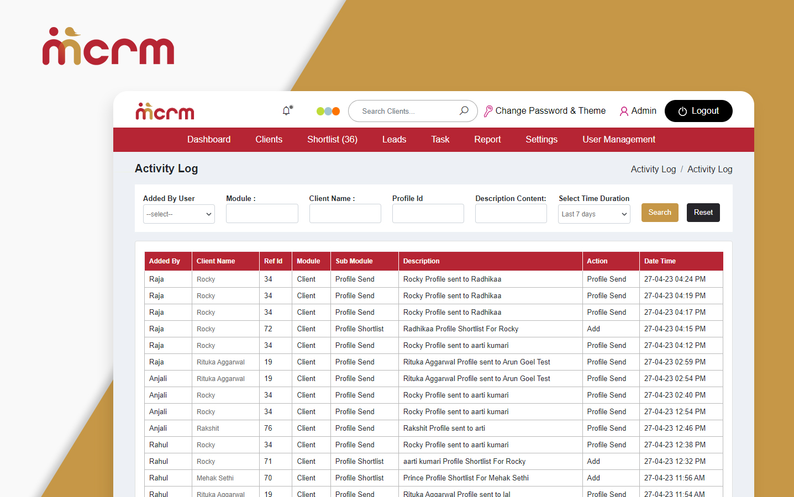Image resolution: width=794 pixels, height=497 pixels.
Task: Open the Leads menu
Action: 394,139
